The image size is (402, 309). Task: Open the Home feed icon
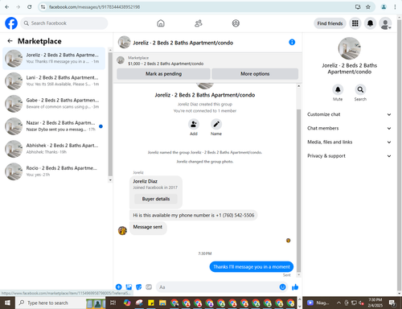tap(161, 23)
